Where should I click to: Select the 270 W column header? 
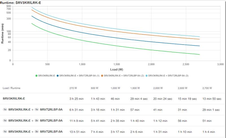[73, 88]
